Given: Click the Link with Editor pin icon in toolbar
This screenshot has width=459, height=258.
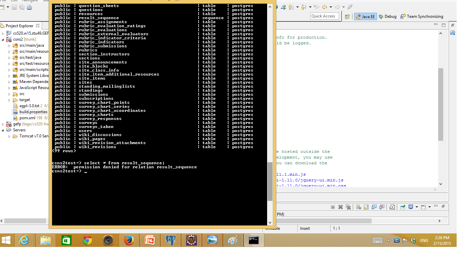Looking at the screenshot, I should coord(350,7).
